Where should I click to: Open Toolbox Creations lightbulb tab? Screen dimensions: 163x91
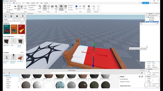(23, 16)
